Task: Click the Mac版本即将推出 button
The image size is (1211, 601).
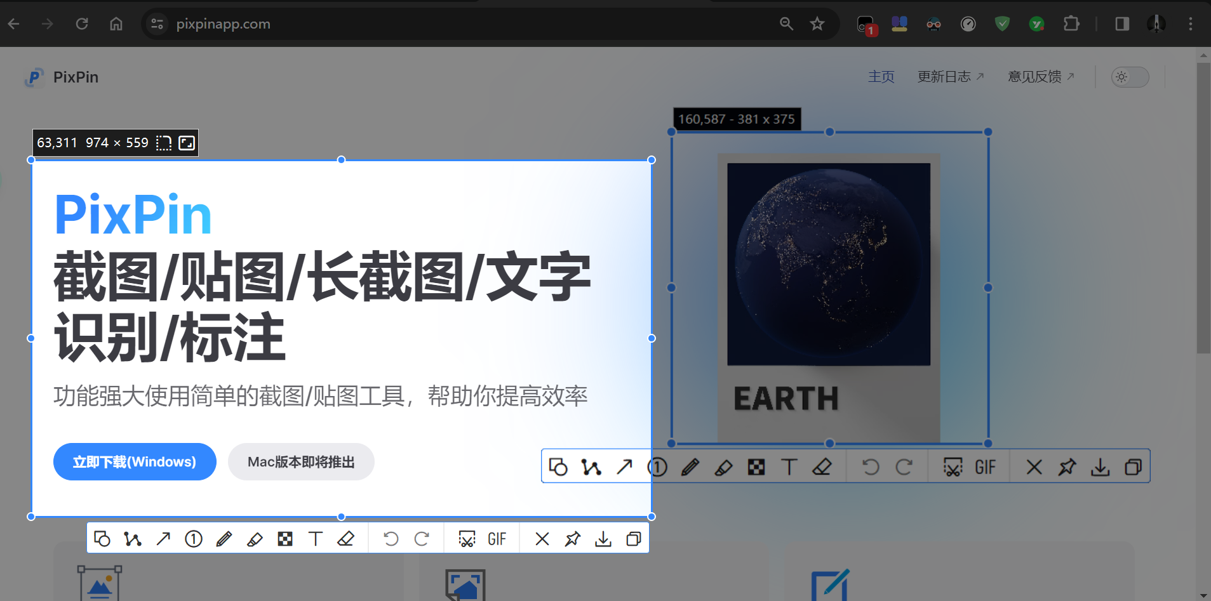Action: coord(301,461)
